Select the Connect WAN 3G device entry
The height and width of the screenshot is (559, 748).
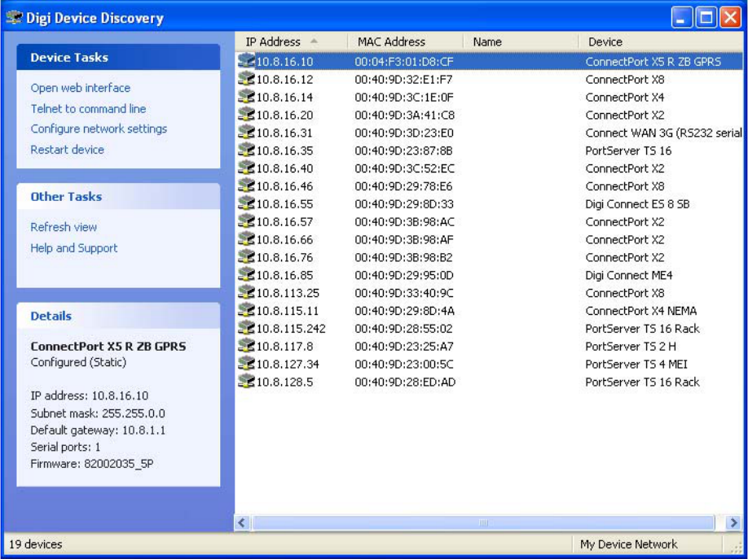click(x=663, y=133)
